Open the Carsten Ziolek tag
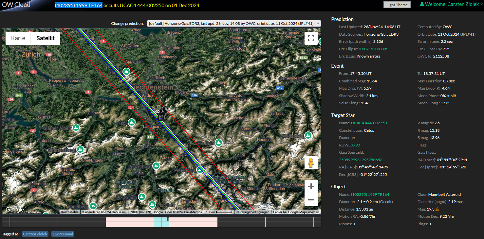Screen dimensions: 484x239 tap(35, 234)
